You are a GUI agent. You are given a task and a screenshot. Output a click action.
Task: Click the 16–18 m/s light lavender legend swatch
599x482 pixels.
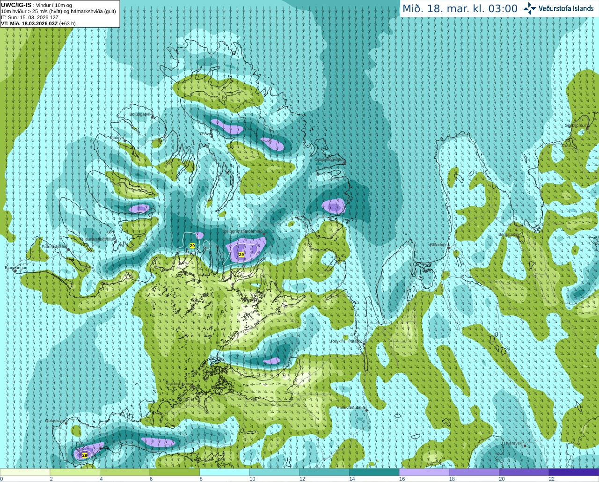point(424,472)
